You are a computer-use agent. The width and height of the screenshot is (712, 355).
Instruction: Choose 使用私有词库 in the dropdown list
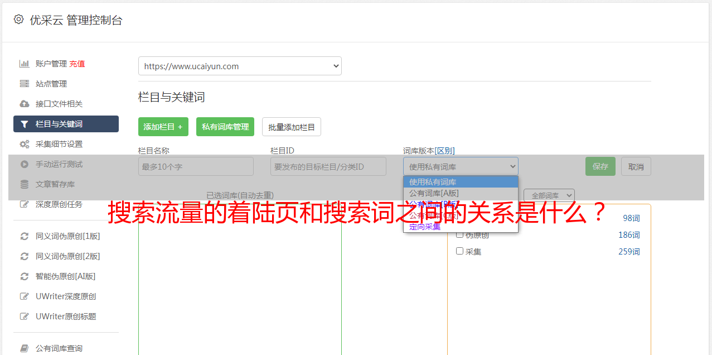461,182
